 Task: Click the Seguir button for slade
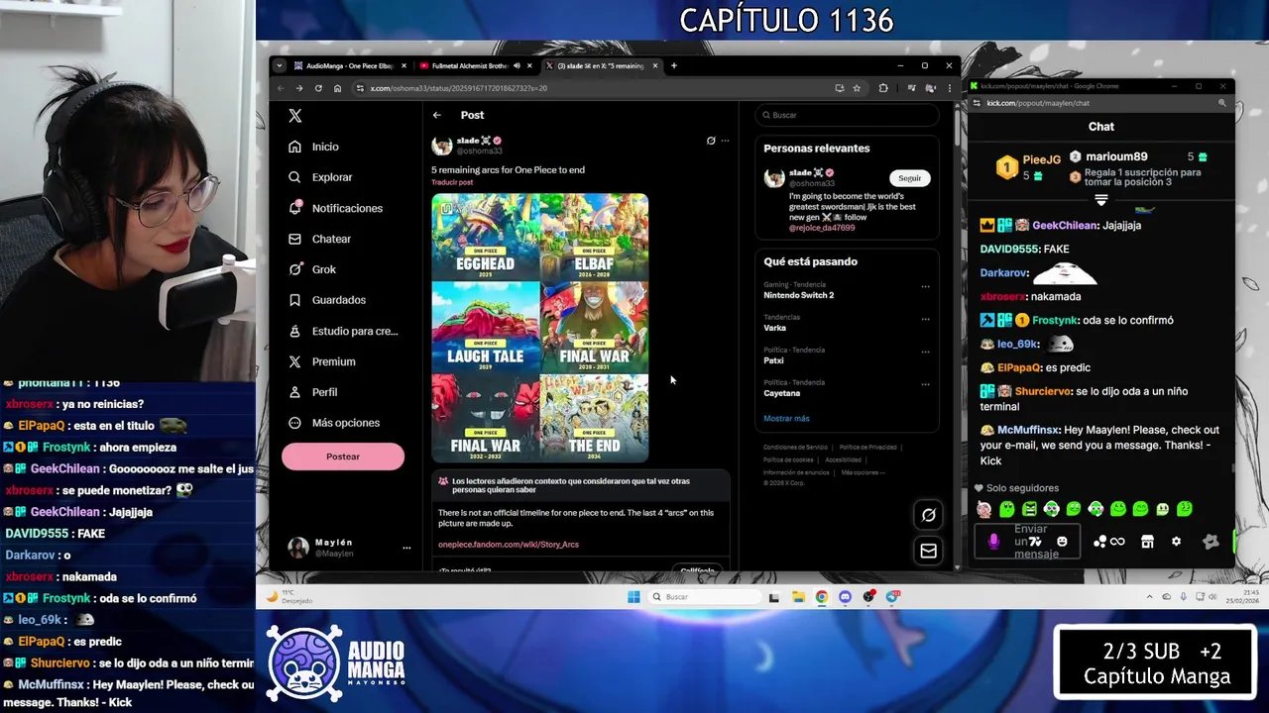[x=910, y=178]
